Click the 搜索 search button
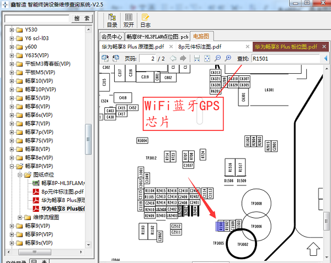This screenshot has height=263, width=331. coord(82,19)
